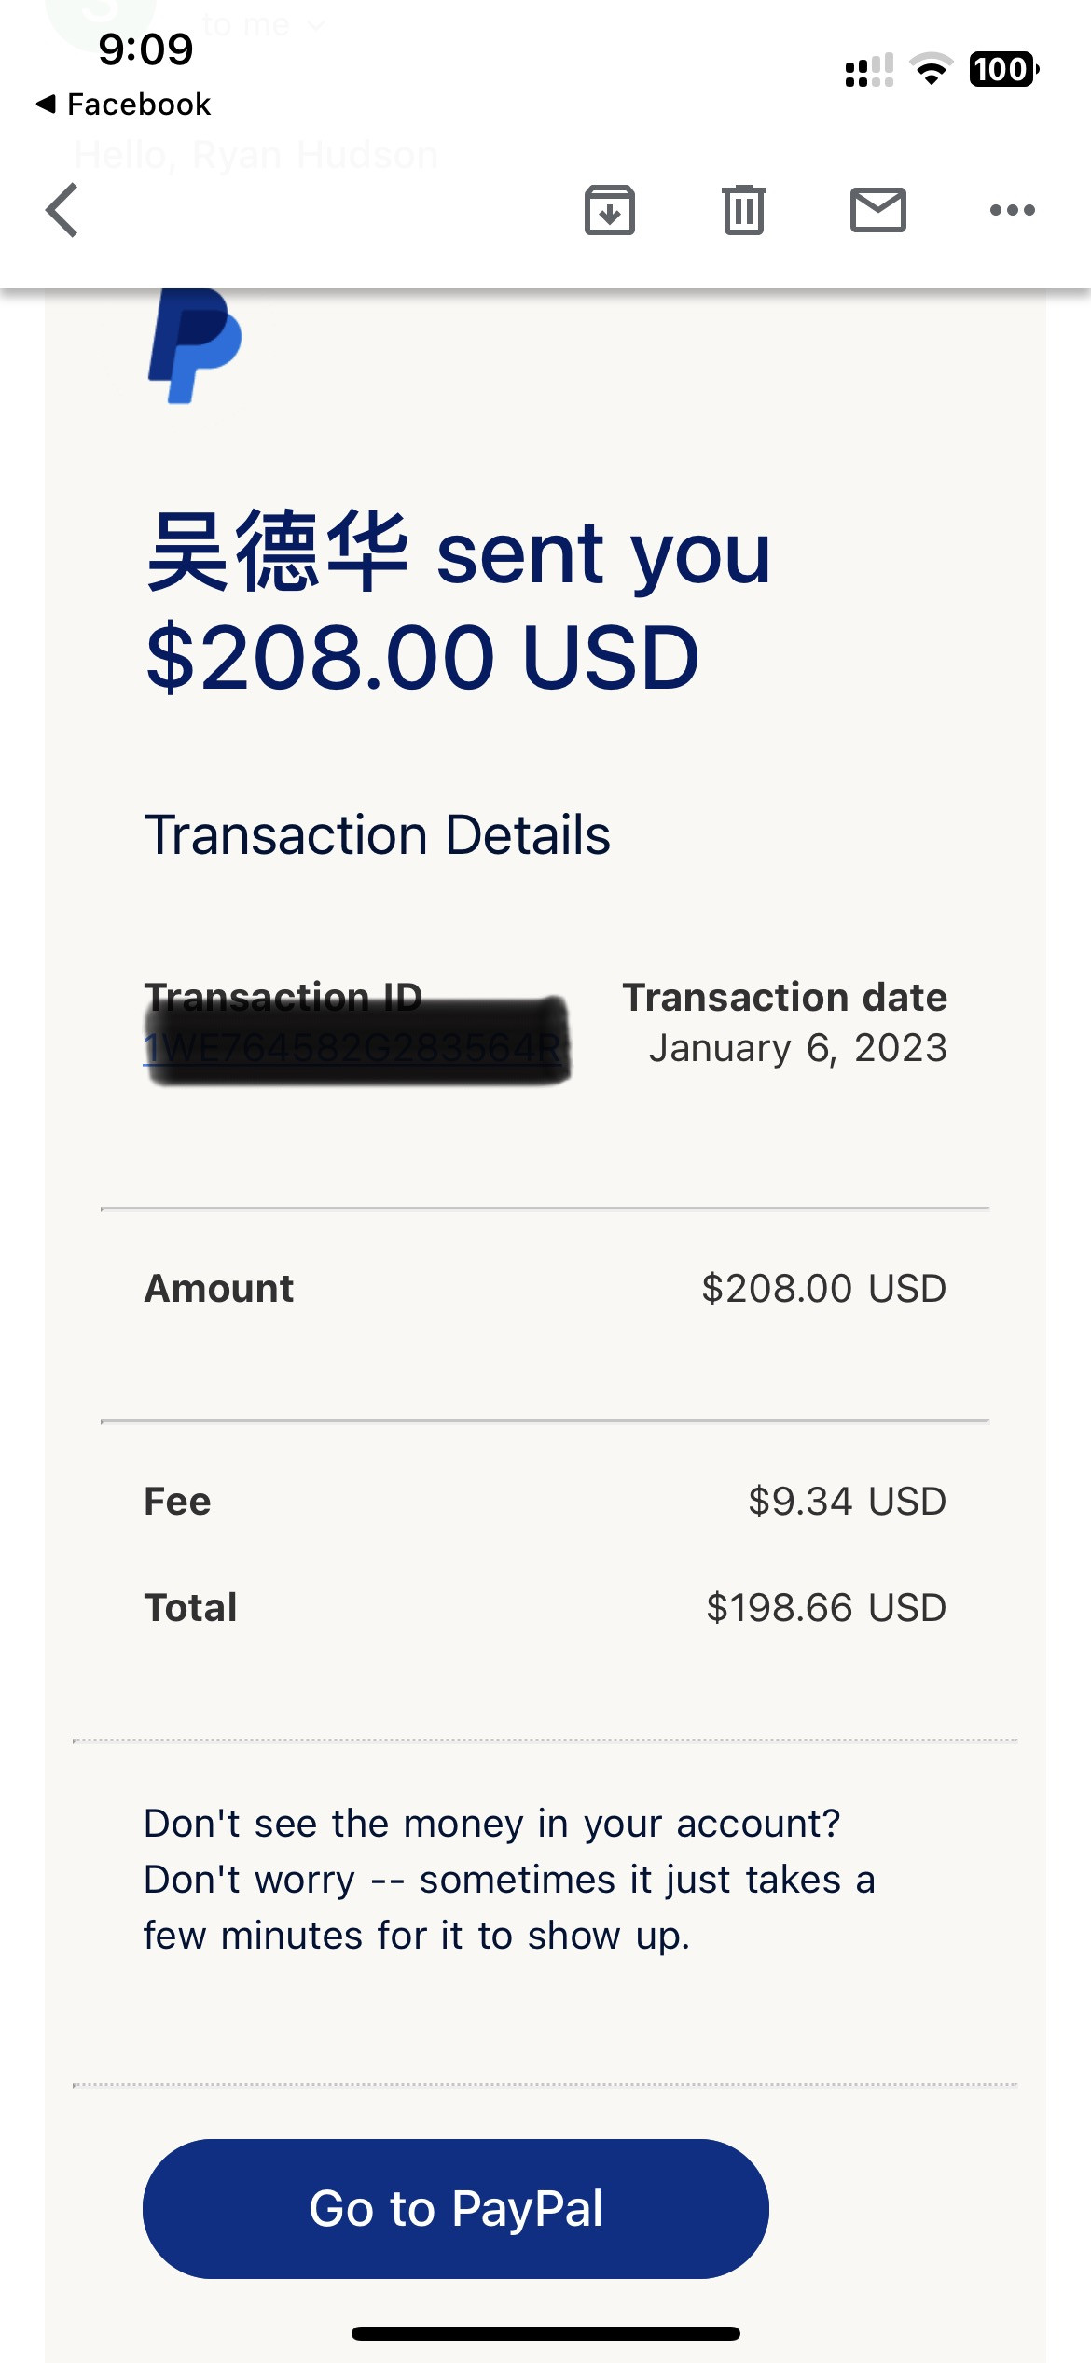Expand the 'to me' recipient details chevron

pyautogui.click(x=316, y=25)
